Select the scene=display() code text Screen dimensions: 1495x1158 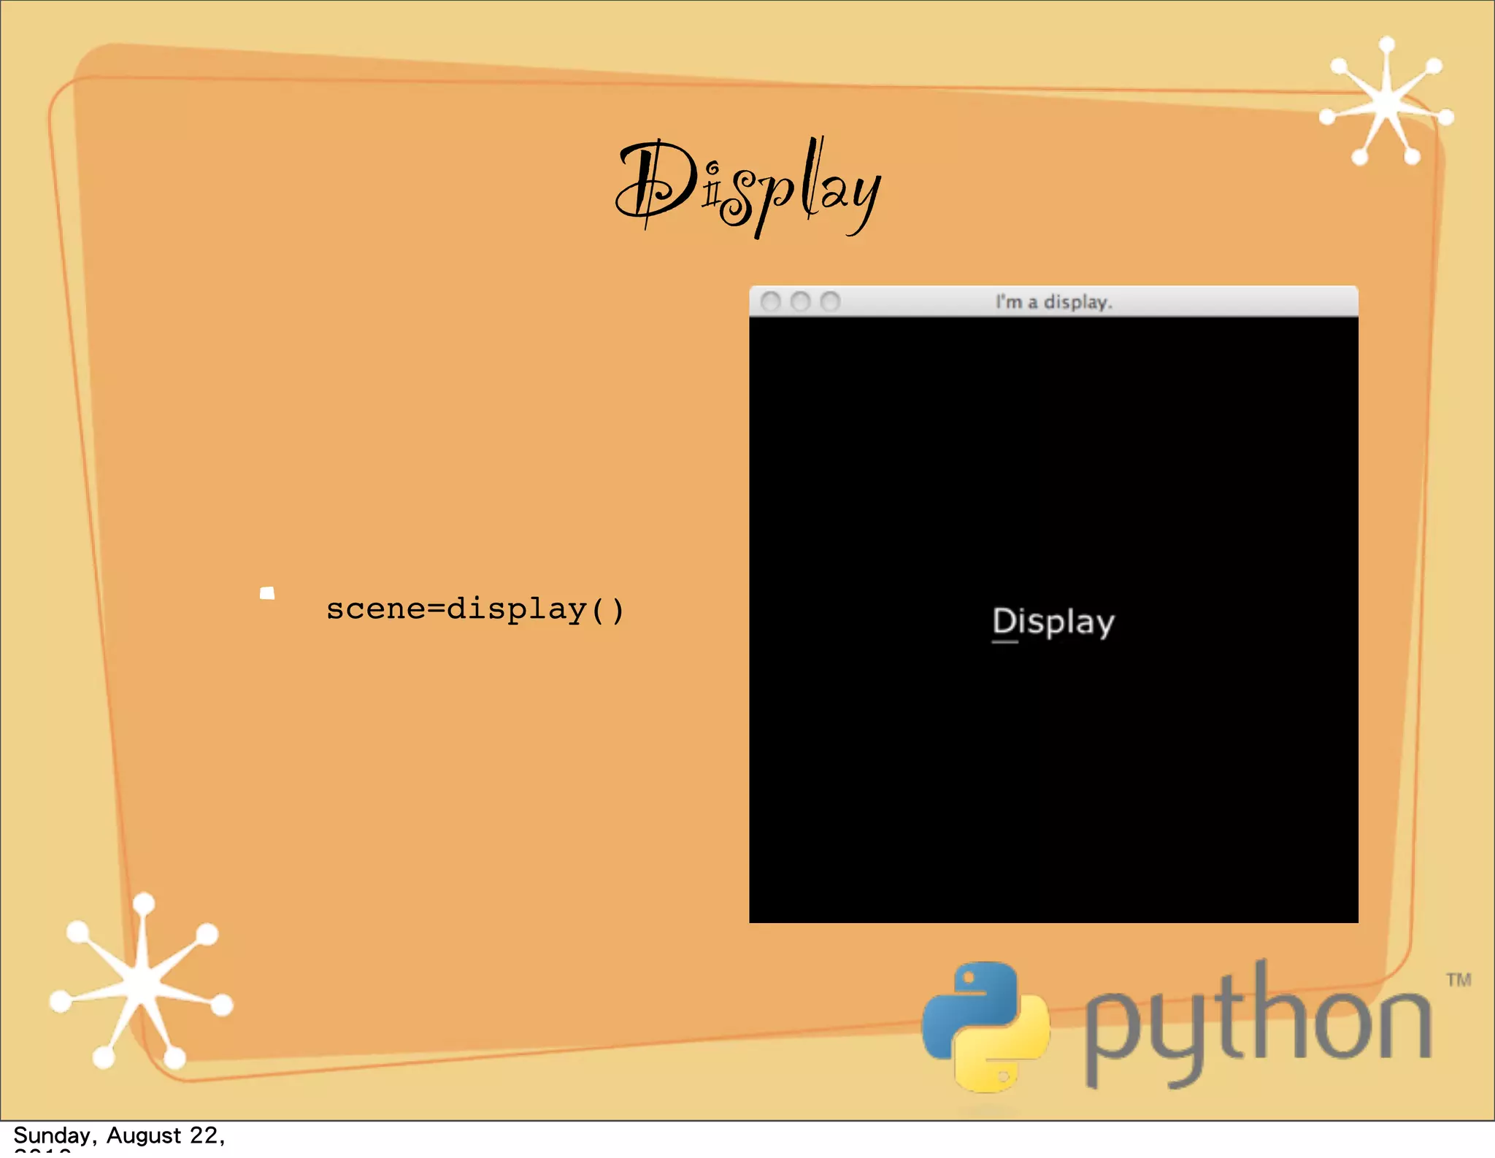pos(474,609)
